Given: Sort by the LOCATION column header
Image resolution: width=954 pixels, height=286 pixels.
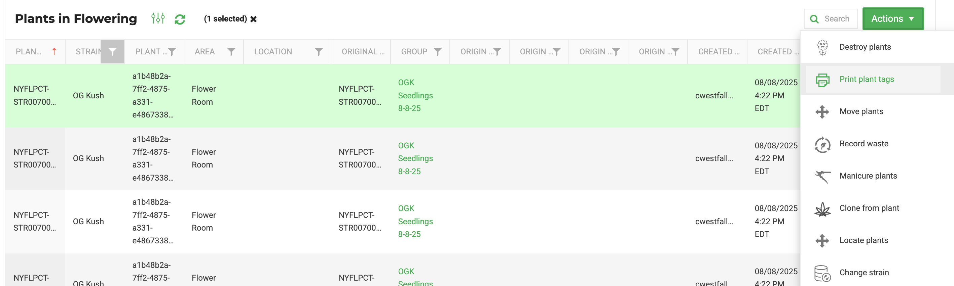Looking at the screenshot, I should pos(273,52).
